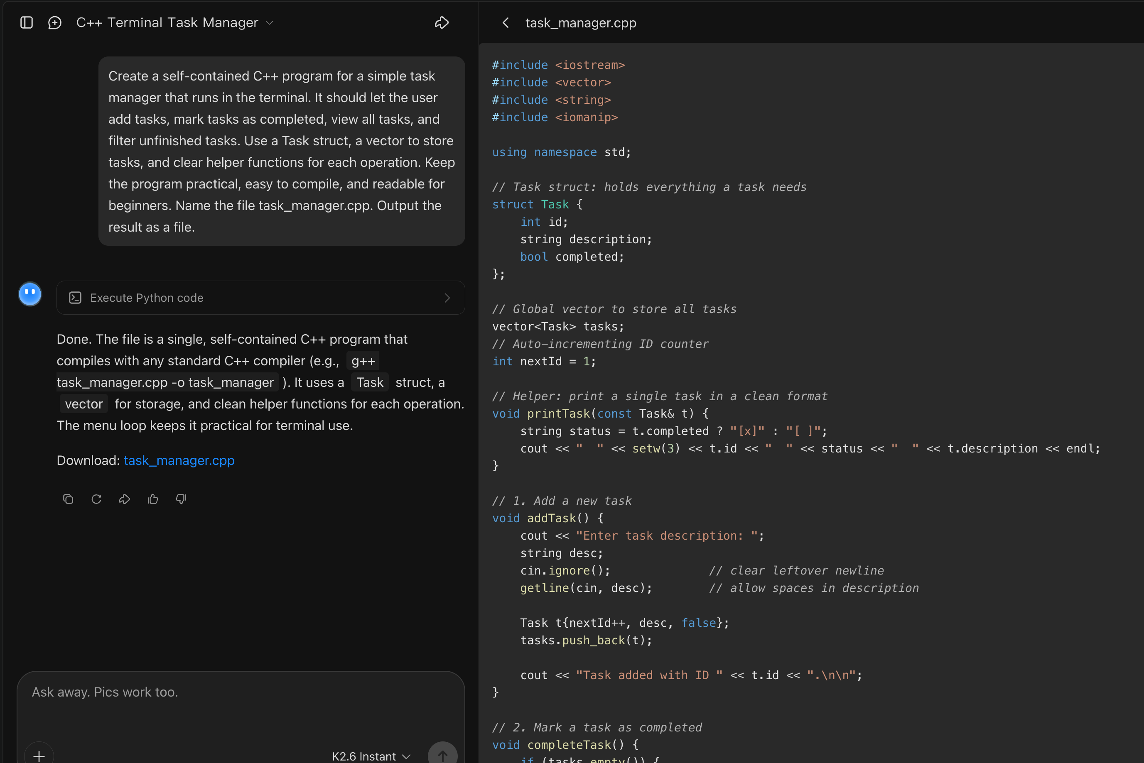Click the '#include <iomanip>' code line
The height and width of the screenshot is (763, 1144).
555,117
